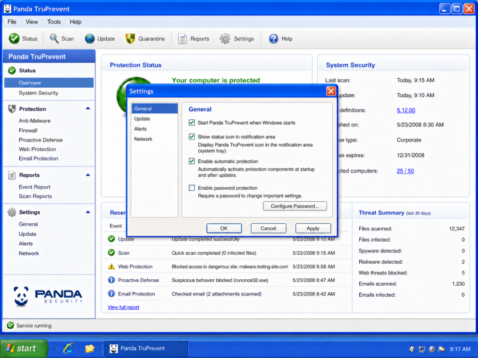
Task: Open the Help menu
Action: point(75,21)
